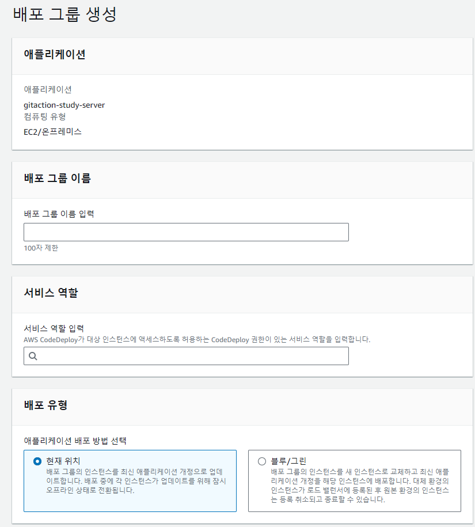Click the 현재 위치 option description text
The image size is (475, 527).
(x=136, y=481)
